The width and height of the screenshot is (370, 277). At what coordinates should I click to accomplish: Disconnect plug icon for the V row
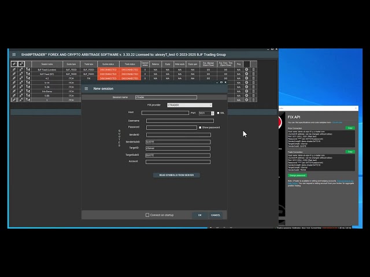point(21,100)
